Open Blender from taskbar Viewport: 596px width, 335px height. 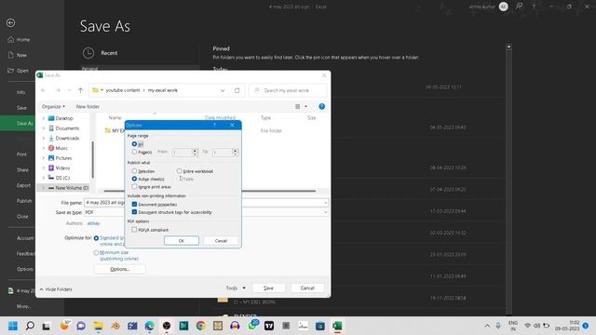[115, 326]
